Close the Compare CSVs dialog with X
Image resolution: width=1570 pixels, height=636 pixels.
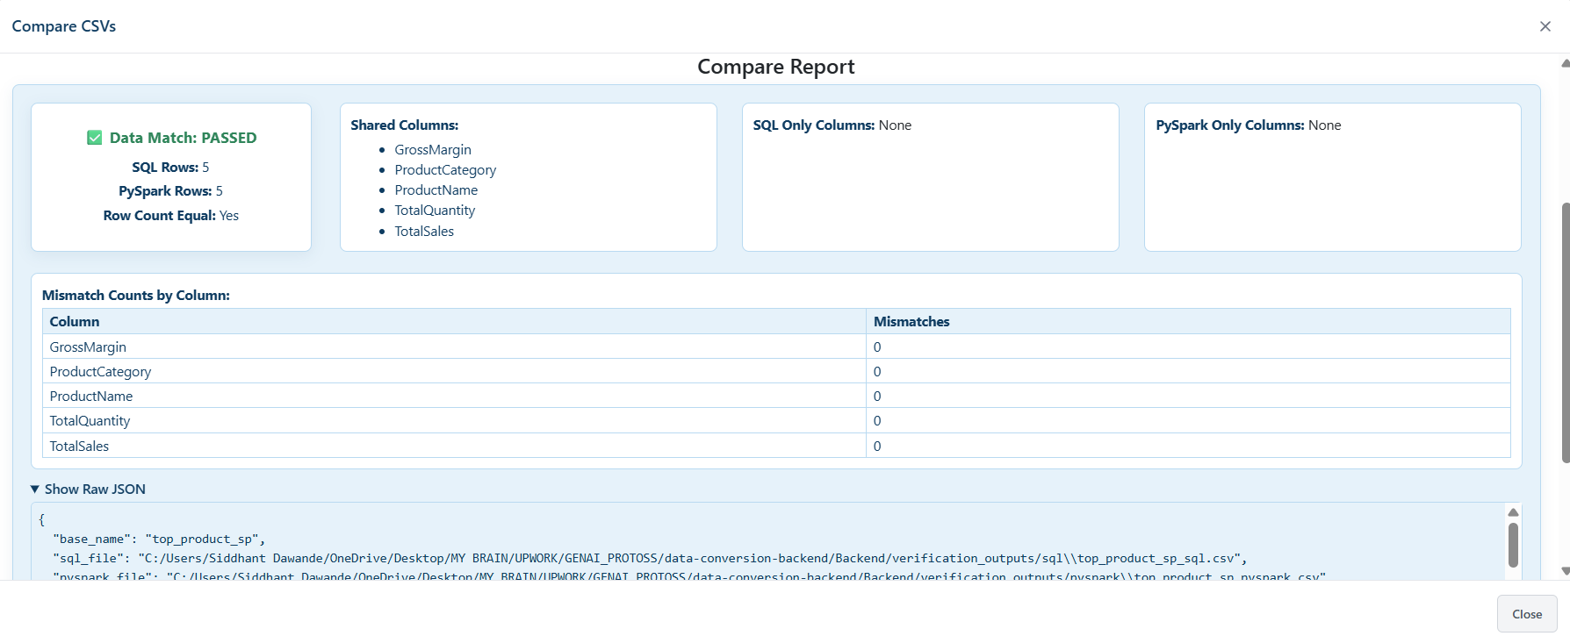[1545, 26]
